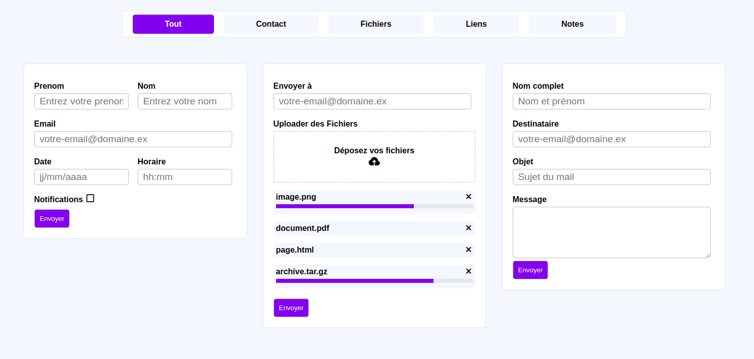Go to the Liens tab
This screenshot has width=754, height=359.
476,24
